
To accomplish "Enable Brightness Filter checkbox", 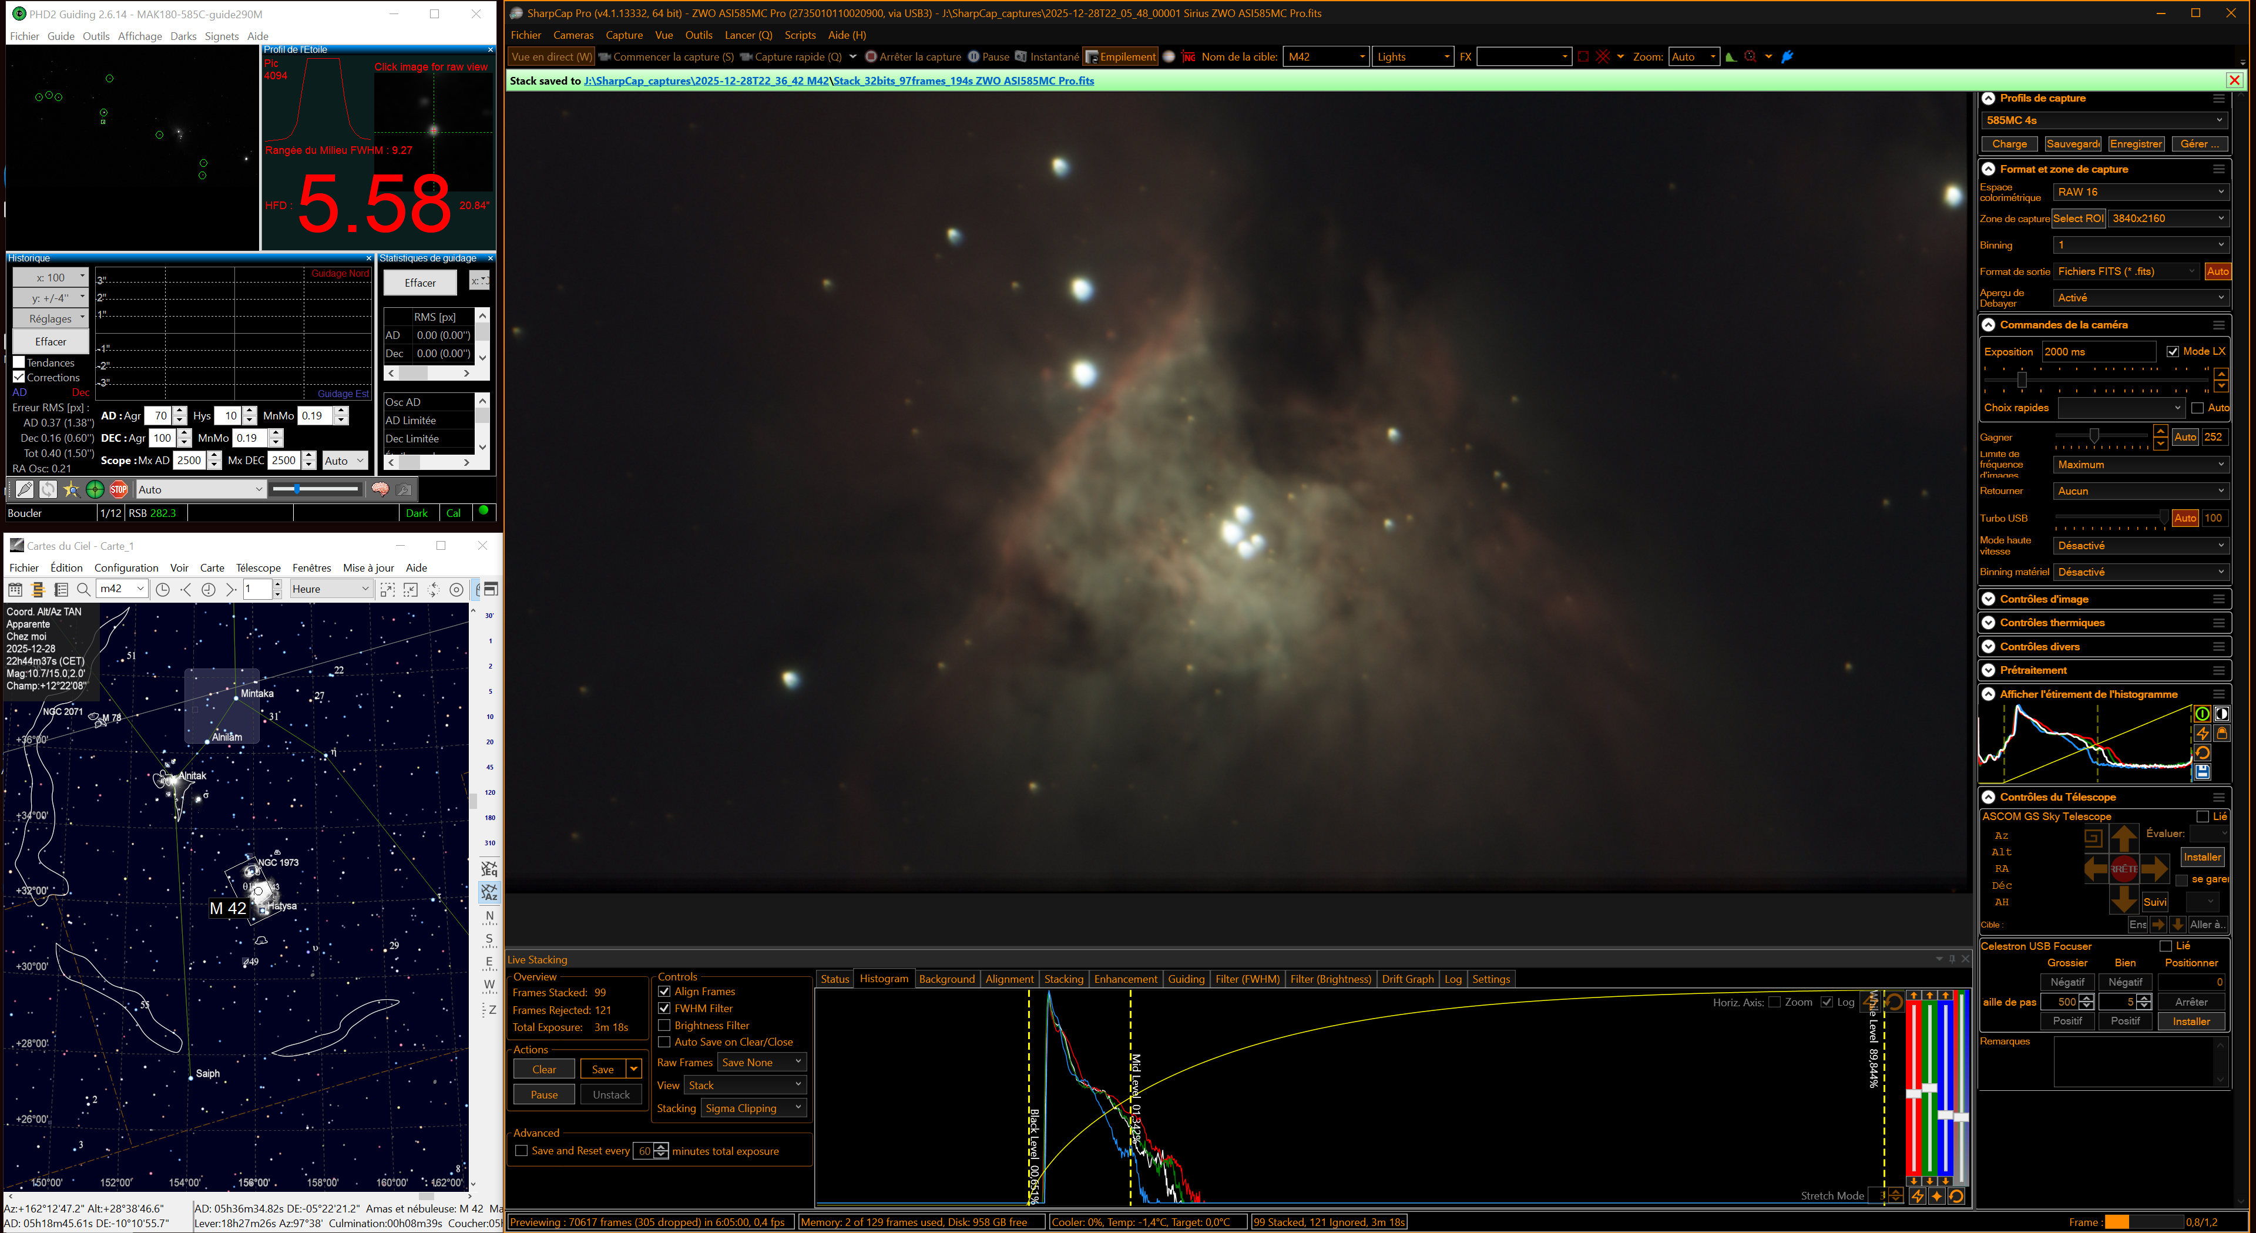I will pyautogui.click(x=664, y=1026).
